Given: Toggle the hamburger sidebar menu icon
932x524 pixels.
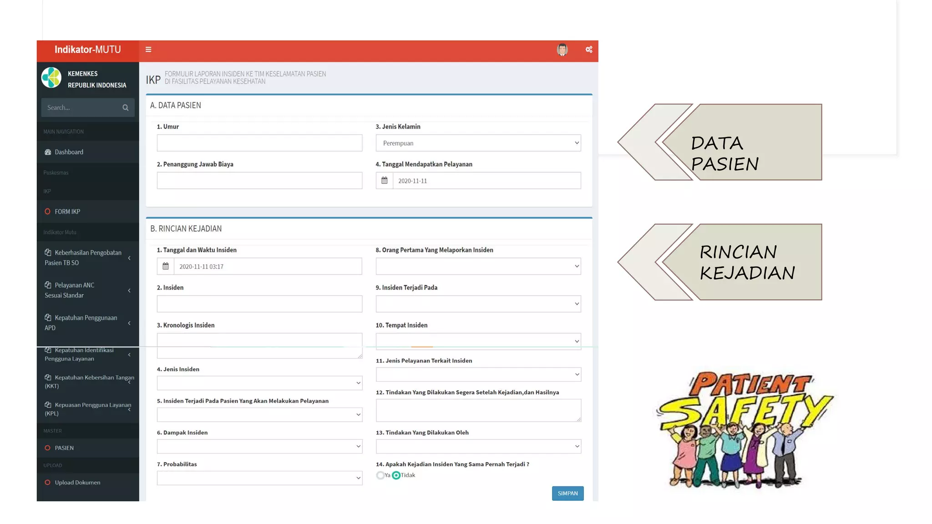Looking at the screenshot, I should coord(148,50).
